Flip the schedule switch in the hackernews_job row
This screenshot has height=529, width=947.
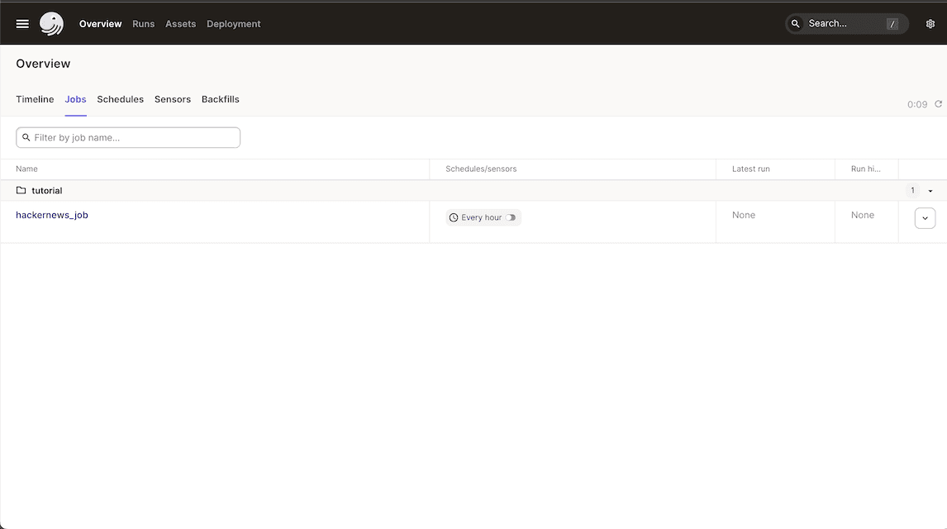(x=512, y=217)
